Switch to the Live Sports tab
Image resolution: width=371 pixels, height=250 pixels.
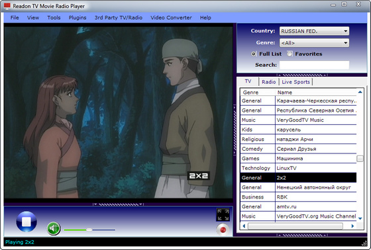pos(295,82)
